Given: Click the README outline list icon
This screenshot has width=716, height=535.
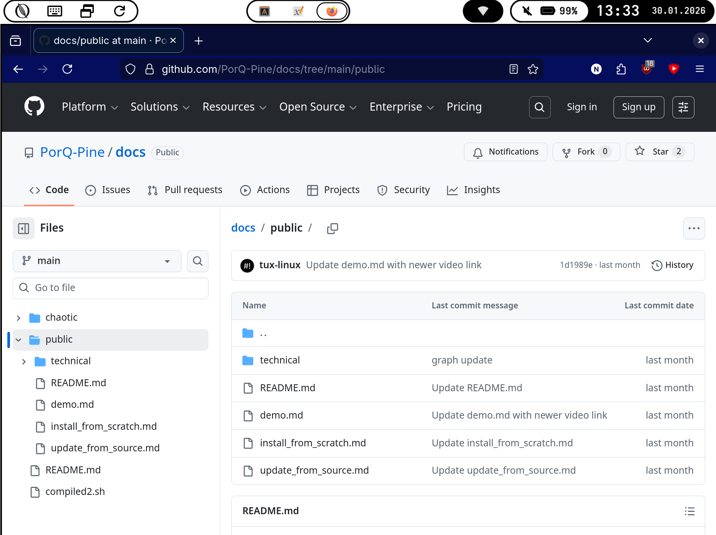Looking at the screenshot, I should [689, 511].
